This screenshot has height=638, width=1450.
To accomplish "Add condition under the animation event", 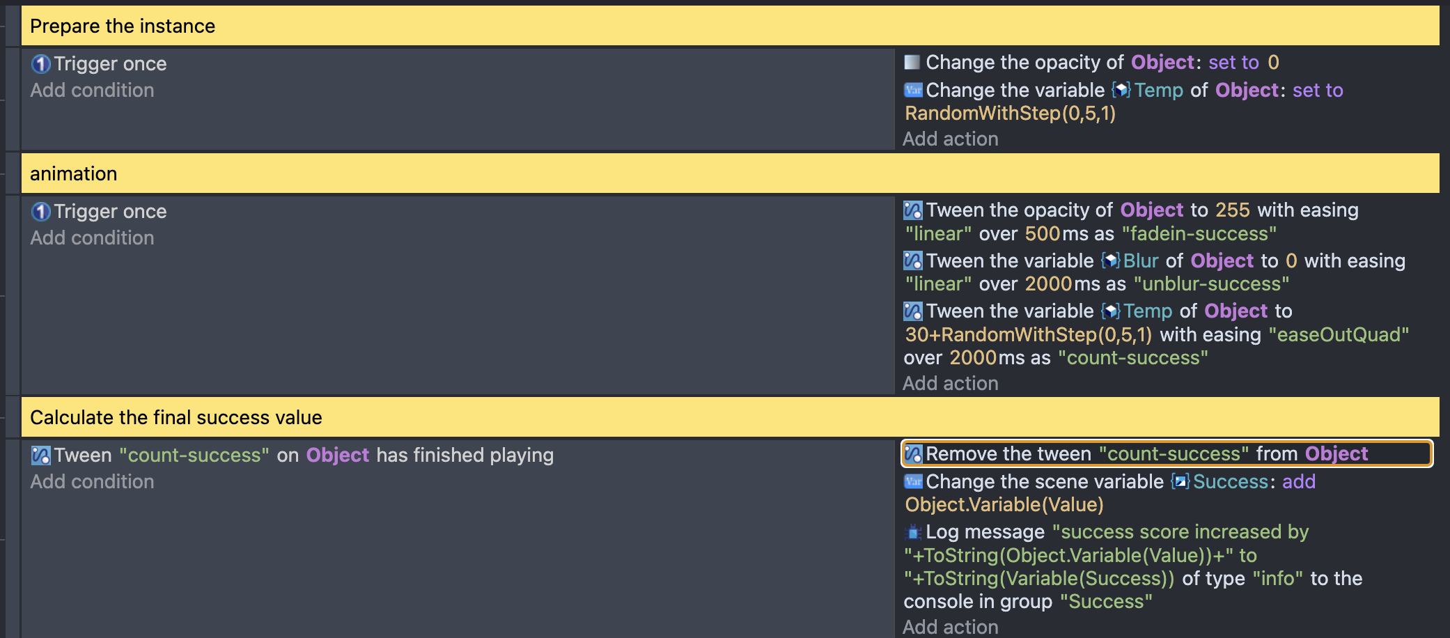I will point(92,238).
